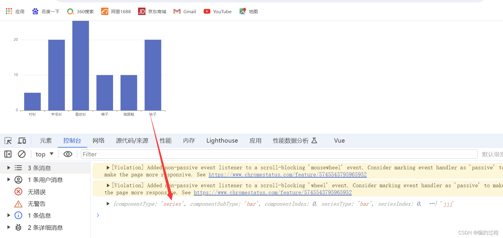
Task: Switch to the 源代码/来源 tab
Action: point(132,141)
